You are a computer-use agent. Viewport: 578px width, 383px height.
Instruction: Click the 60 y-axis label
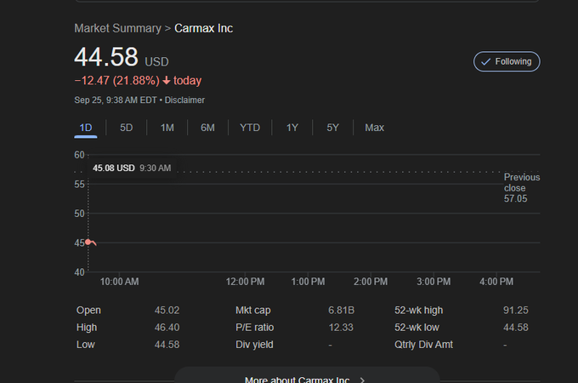tap(79, 155)
